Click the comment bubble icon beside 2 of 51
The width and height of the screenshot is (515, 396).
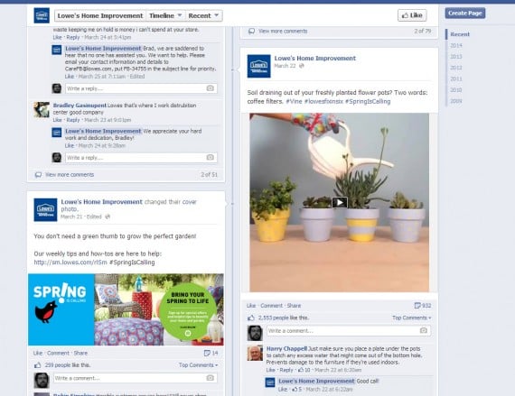pos(38,175)
